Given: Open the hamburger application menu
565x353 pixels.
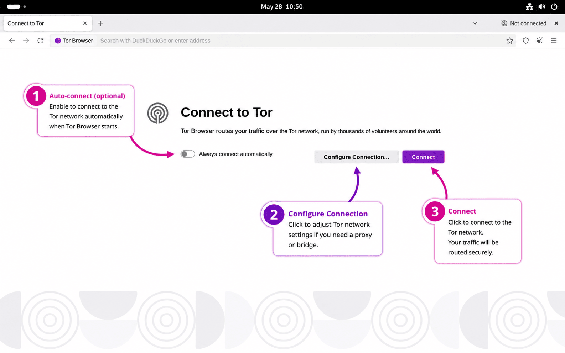Looking at the screenshot, I should pos(554,41).
